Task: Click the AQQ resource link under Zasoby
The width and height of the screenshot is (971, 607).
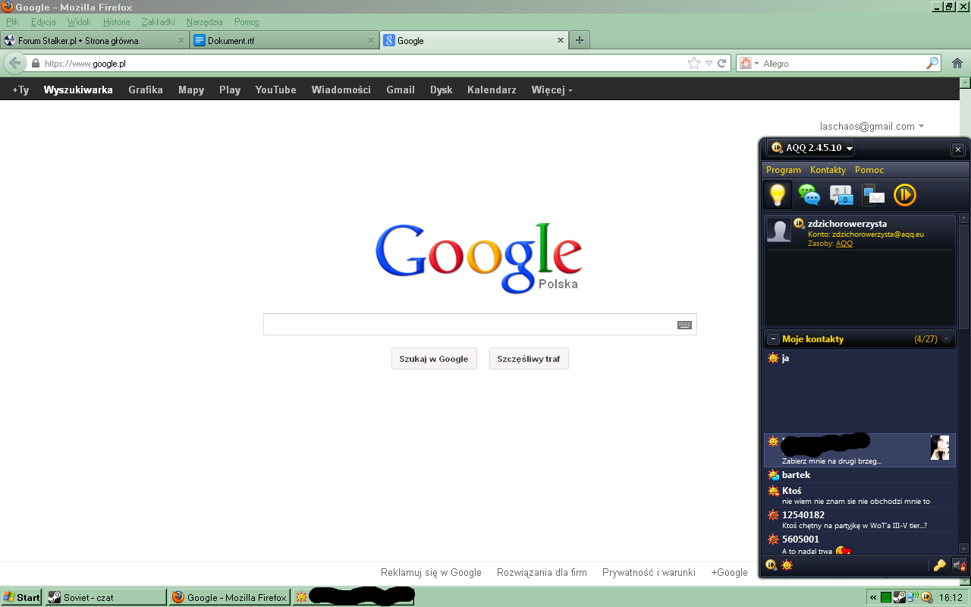Action: (844, 244)
